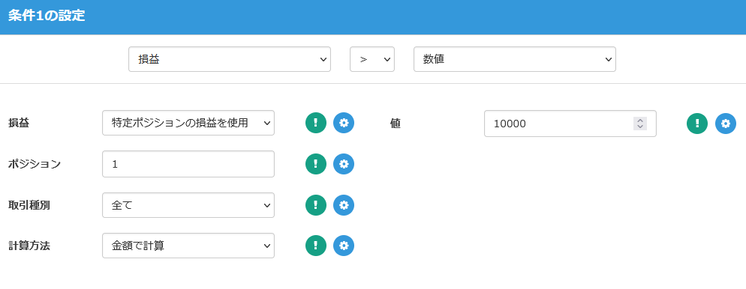The width and height of the screenshot is (746, 289).
Task: Expand the 特定ポジションの損益を使用 dropdown
Action: coord(188,123)
